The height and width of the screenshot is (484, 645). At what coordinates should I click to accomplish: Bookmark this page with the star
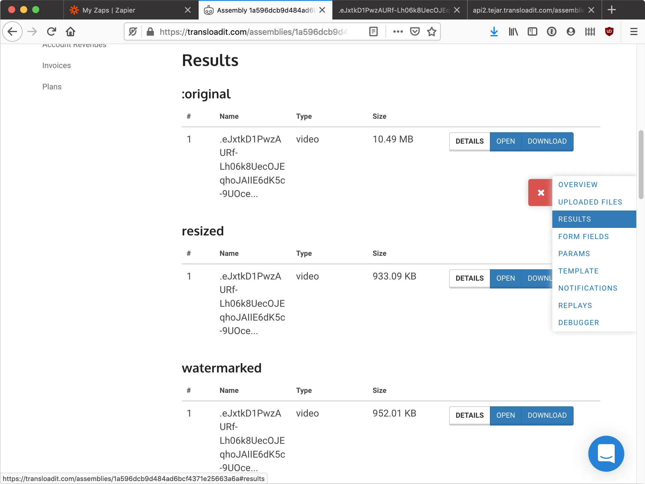(x=432, y=31)
